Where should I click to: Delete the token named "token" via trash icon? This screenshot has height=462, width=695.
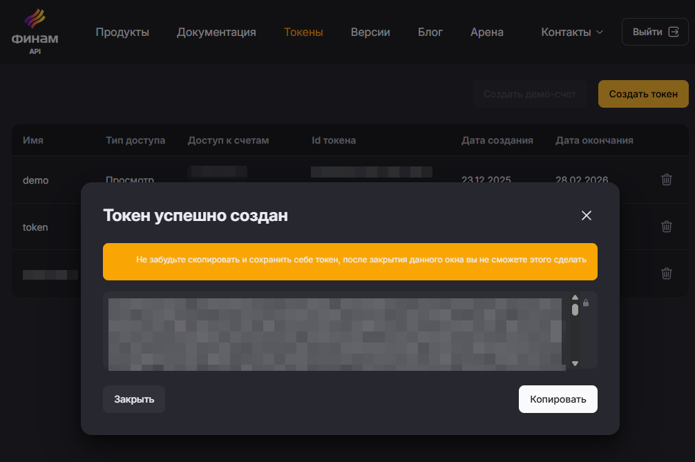(666, 227)
